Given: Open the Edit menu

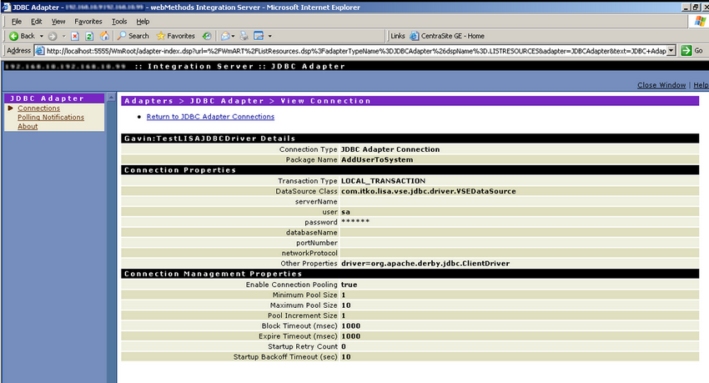Looking at the screenshot, I should pyautogui.click(x=36, y=21).
